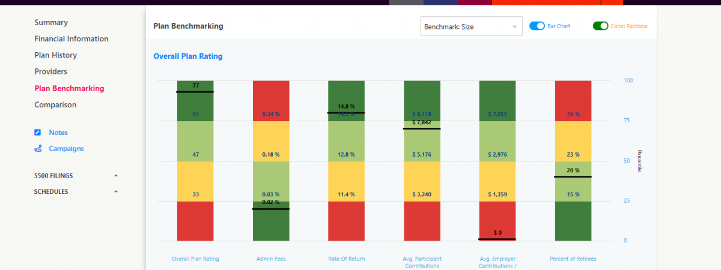Click the Notes link
Viewport: 721px width, 270px height.
pos(58,133)
